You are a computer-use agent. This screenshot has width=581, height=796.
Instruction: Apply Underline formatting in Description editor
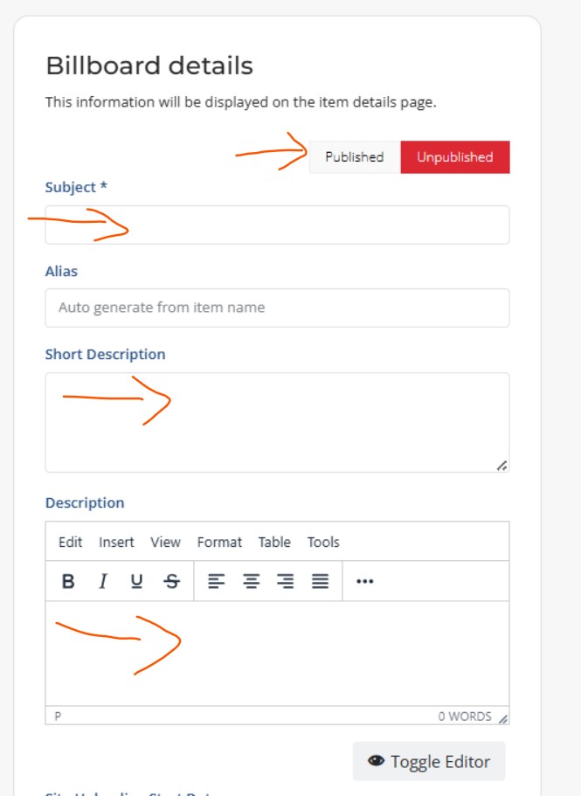[x=136, y=581]
